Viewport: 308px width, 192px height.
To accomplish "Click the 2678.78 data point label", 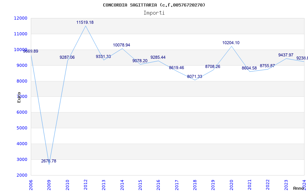I will (x=49, y=161).
